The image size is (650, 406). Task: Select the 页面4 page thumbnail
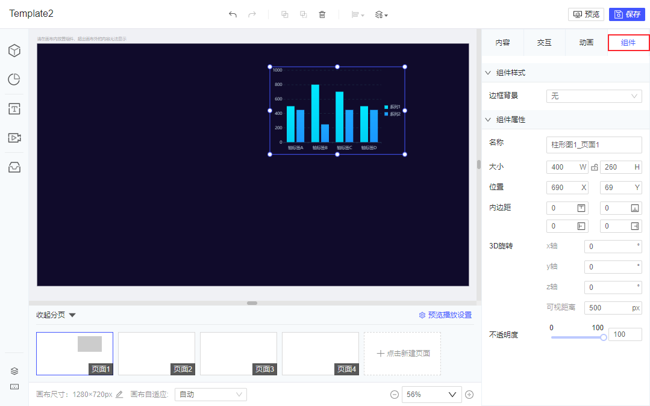(x=320, y=354)
